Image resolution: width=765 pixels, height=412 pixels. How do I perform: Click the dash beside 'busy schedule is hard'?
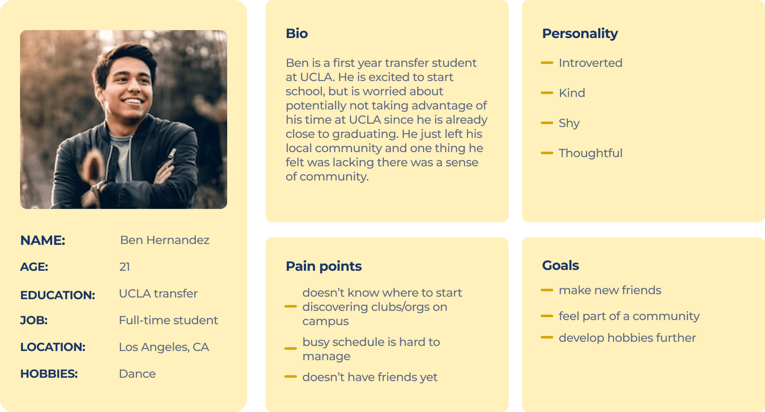tap(290, 348)
